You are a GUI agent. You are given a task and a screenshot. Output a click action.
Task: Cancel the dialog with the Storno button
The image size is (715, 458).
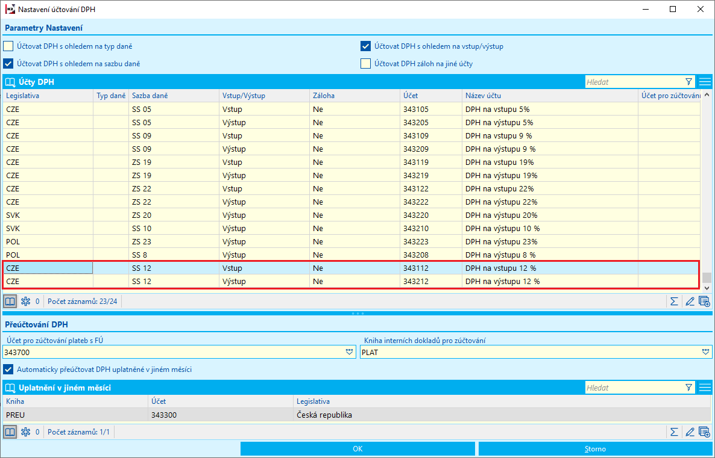pyautogui.click(x=595, y=449)
